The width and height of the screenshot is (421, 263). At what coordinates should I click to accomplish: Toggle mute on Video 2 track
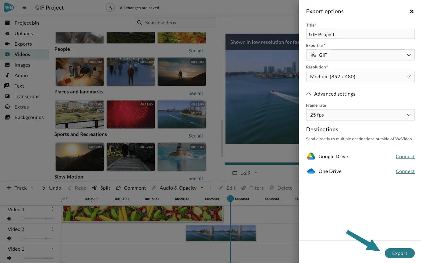(10, 238)
